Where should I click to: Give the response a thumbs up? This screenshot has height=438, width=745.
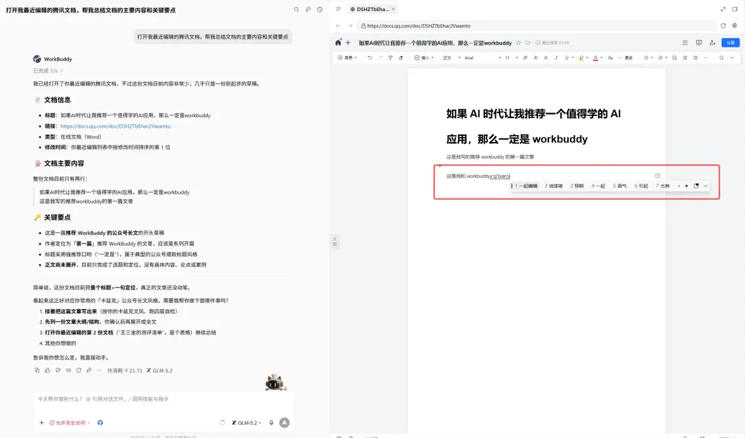[48, 370]
